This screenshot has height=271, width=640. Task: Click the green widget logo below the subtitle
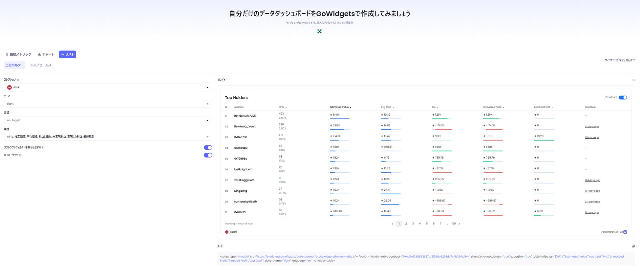(319, 31)
